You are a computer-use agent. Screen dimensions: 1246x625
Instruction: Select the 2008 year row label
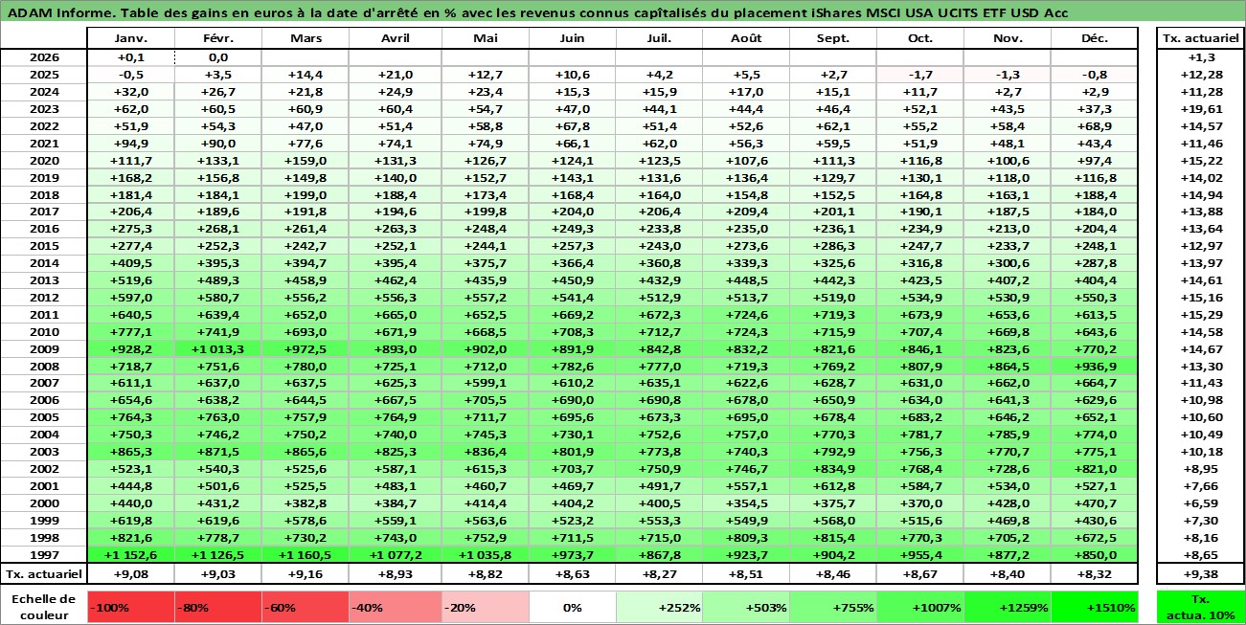coord(44,366)
